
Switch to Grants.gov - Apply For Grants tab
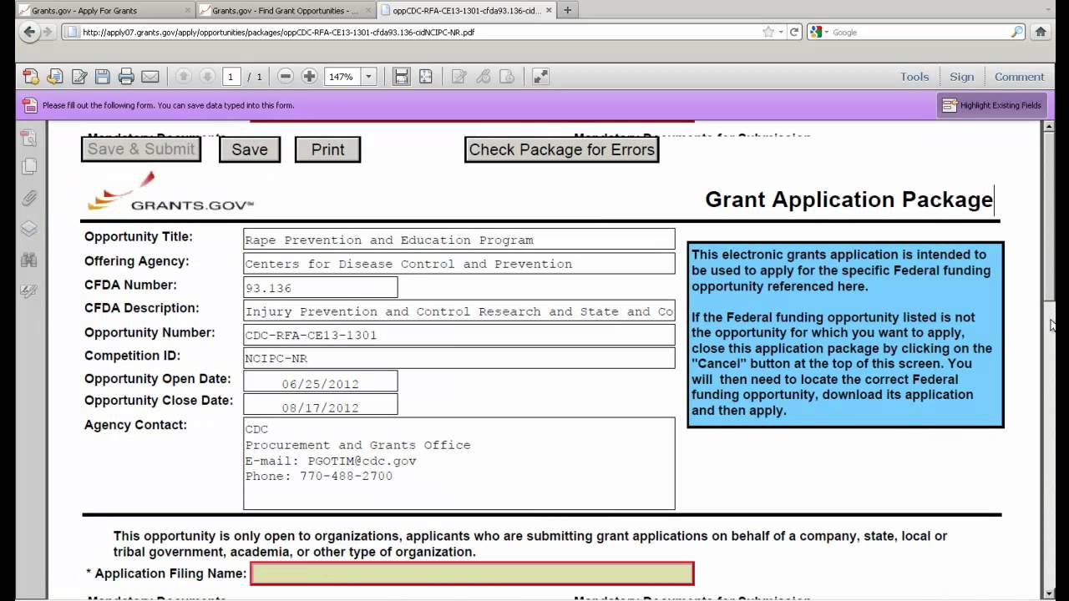click(104, 11)
